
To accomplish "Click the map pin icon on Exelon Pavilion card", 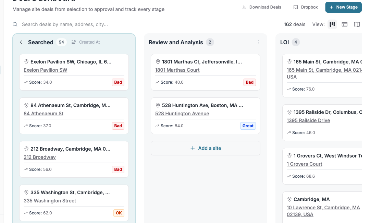I will [x=26, y=62].
